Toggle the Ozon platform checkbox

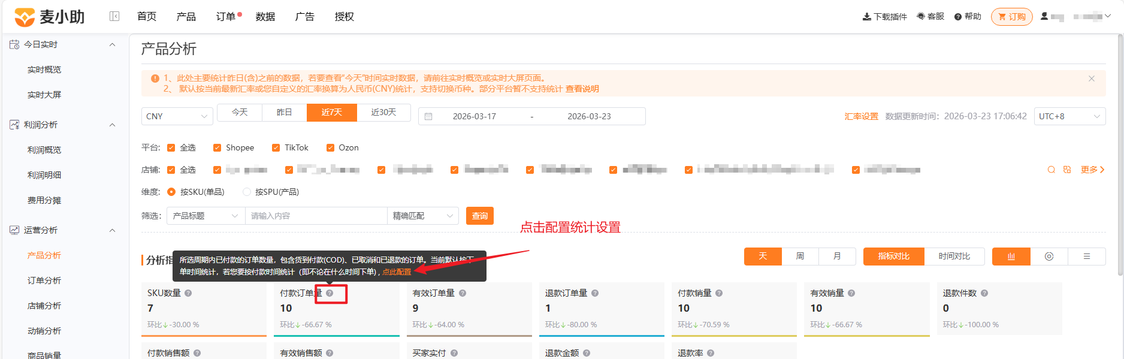330,148
